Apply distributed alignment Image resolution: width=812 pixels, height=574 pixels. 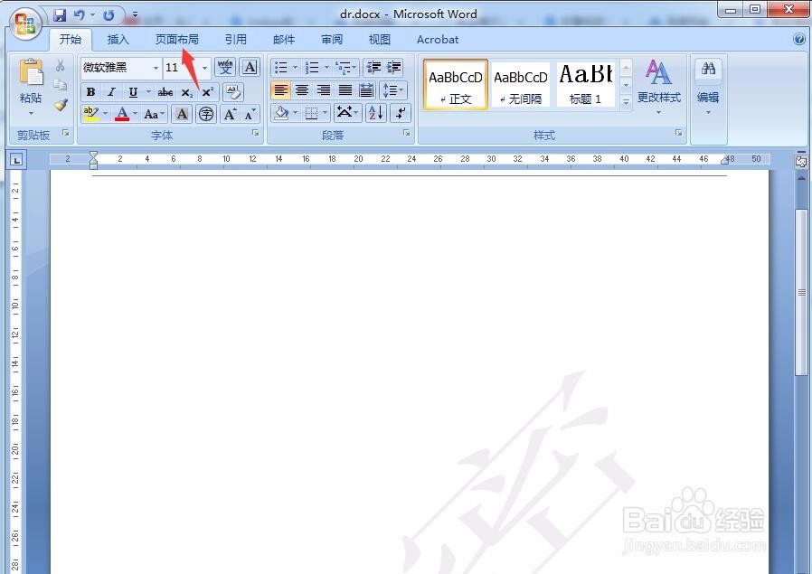366,90
